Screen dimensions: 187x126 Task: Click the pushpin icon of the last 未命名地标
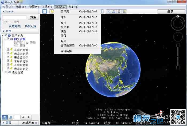pyautogui.click(x=11, y=68)
